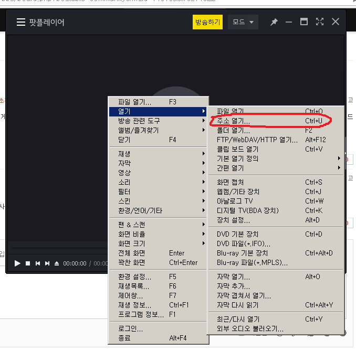The image size is (356, 351).
Task: Select 종료 Alt+F4 menu item
Action: point(158,338)
